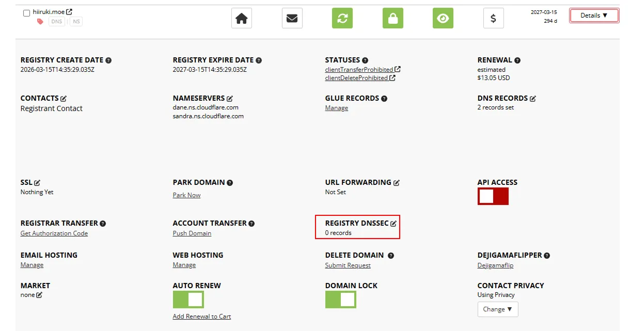Open help icon for Registry Expire Date
630x331 pixels.
259,60
